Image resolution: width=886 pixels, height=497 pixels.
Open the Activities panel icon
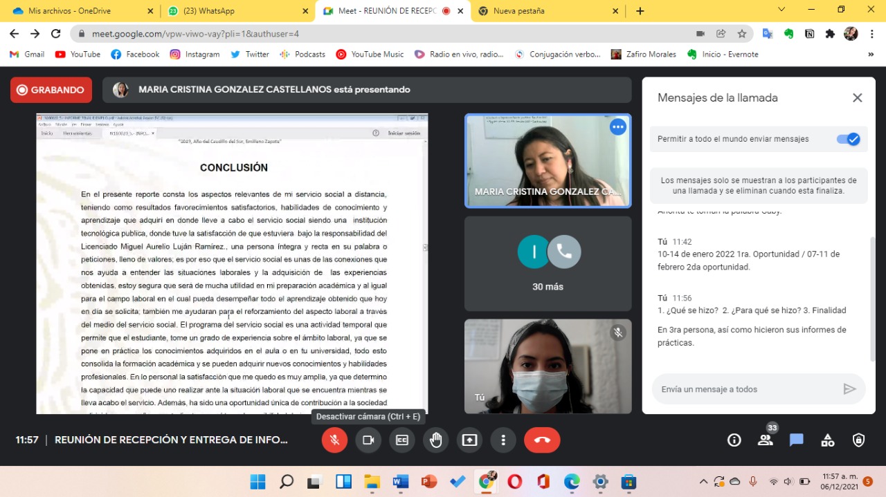[828, 440]
